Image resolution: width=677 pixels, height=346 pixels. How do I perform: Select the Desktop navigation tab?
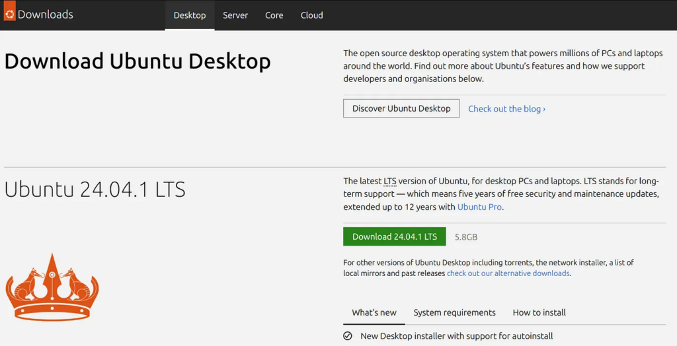pos(190,15)
